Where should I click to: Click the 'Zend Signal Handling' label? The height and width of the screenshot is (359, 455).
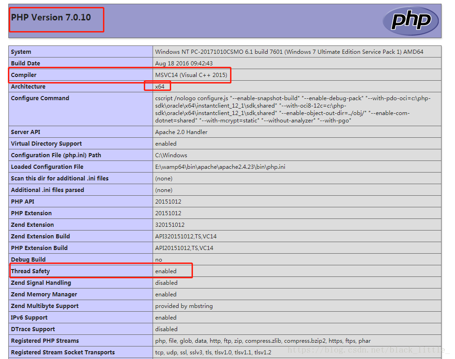pyautogui.click(x=41, y=283)
